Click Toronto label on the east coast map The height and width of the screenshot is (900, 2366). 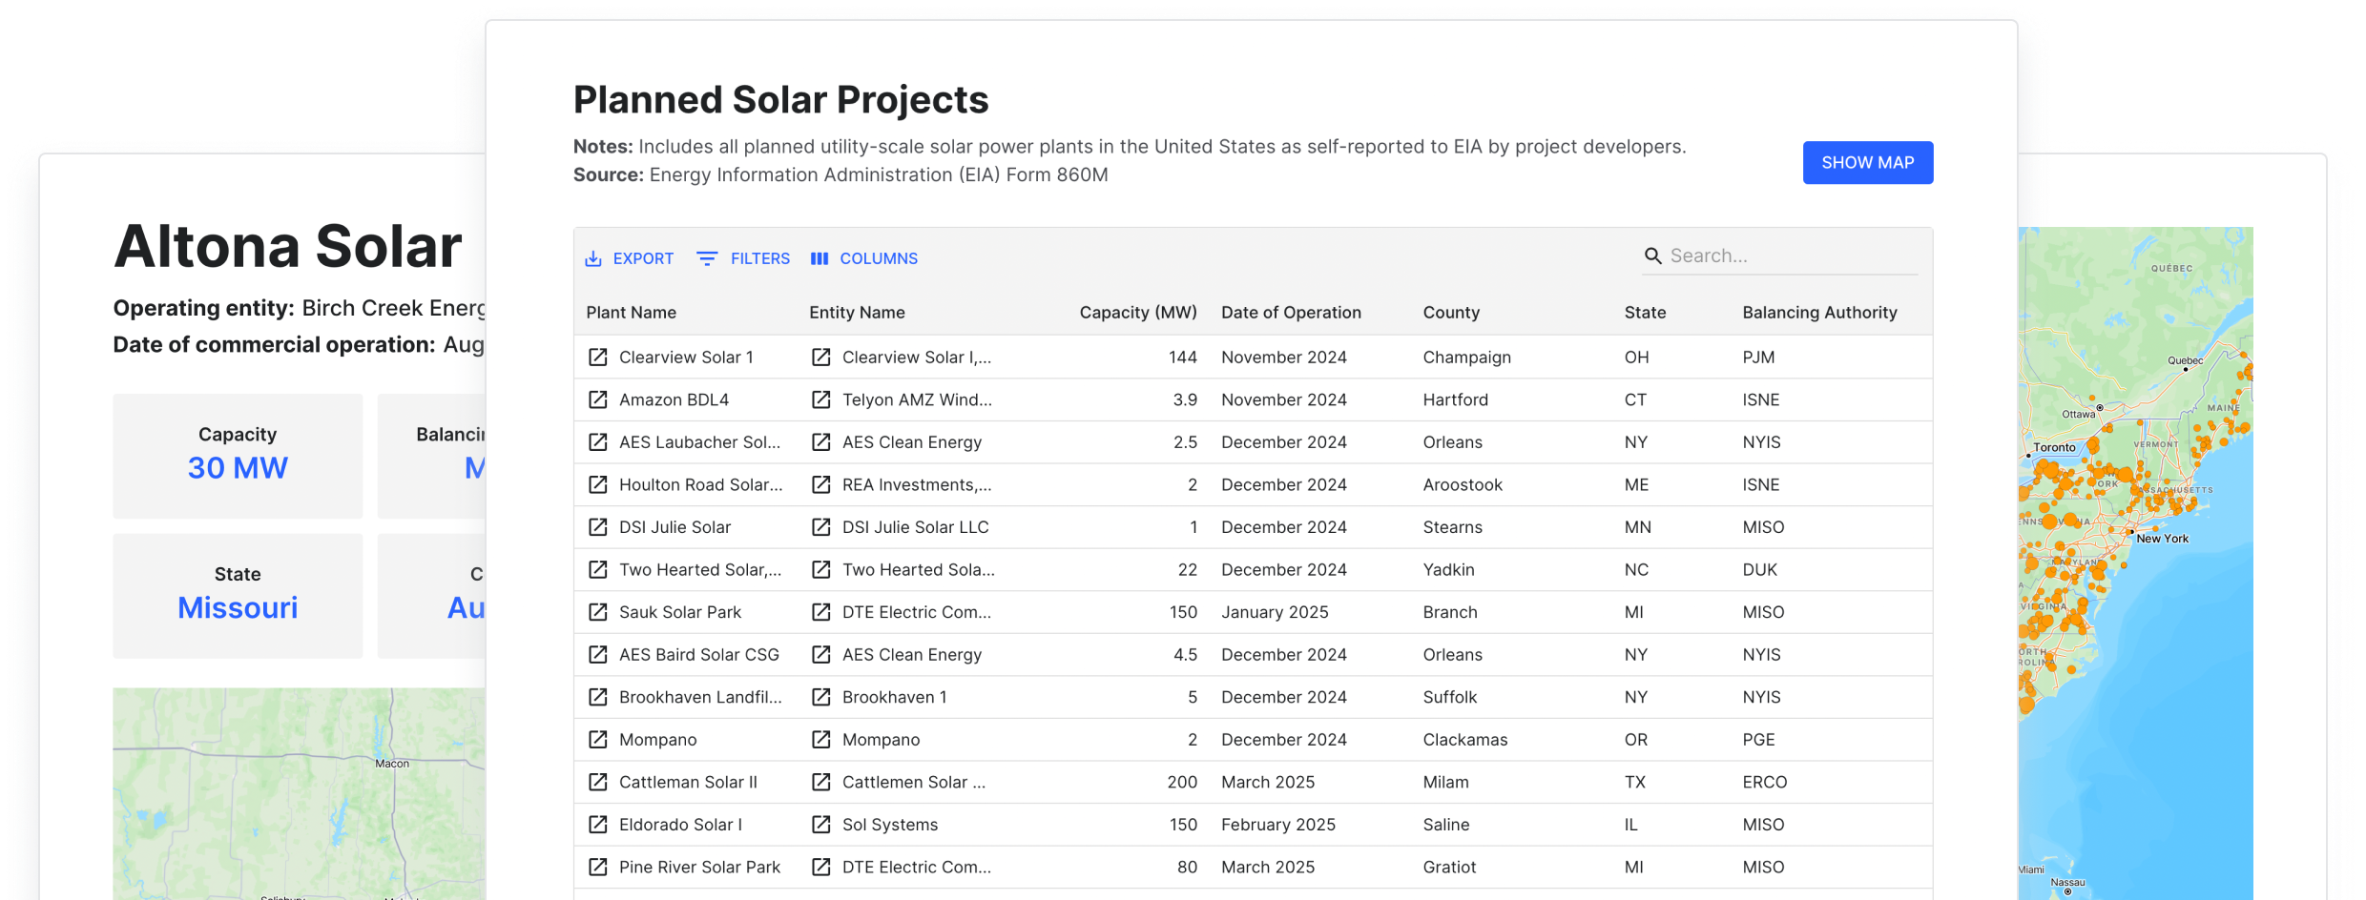2054,447
